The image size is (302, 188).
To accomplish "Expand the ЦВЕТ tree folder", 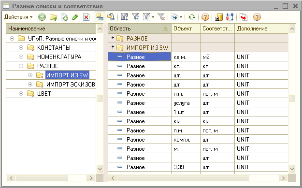I will (x=21, y=94).
